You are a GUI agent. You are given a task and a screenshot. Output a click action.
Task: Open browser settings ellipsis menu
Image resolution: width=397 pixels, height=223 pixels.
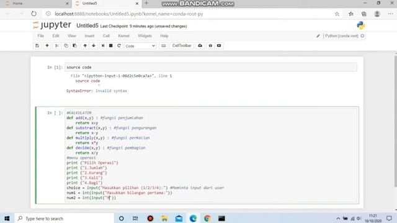[390, 14]
